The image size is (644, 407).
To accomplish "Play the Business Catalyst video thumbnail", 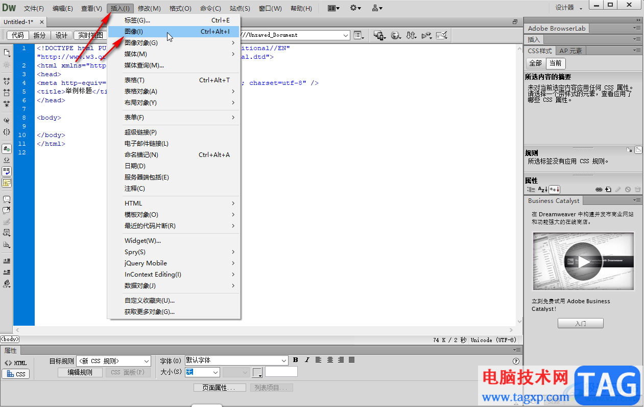I will click(583, 262).
